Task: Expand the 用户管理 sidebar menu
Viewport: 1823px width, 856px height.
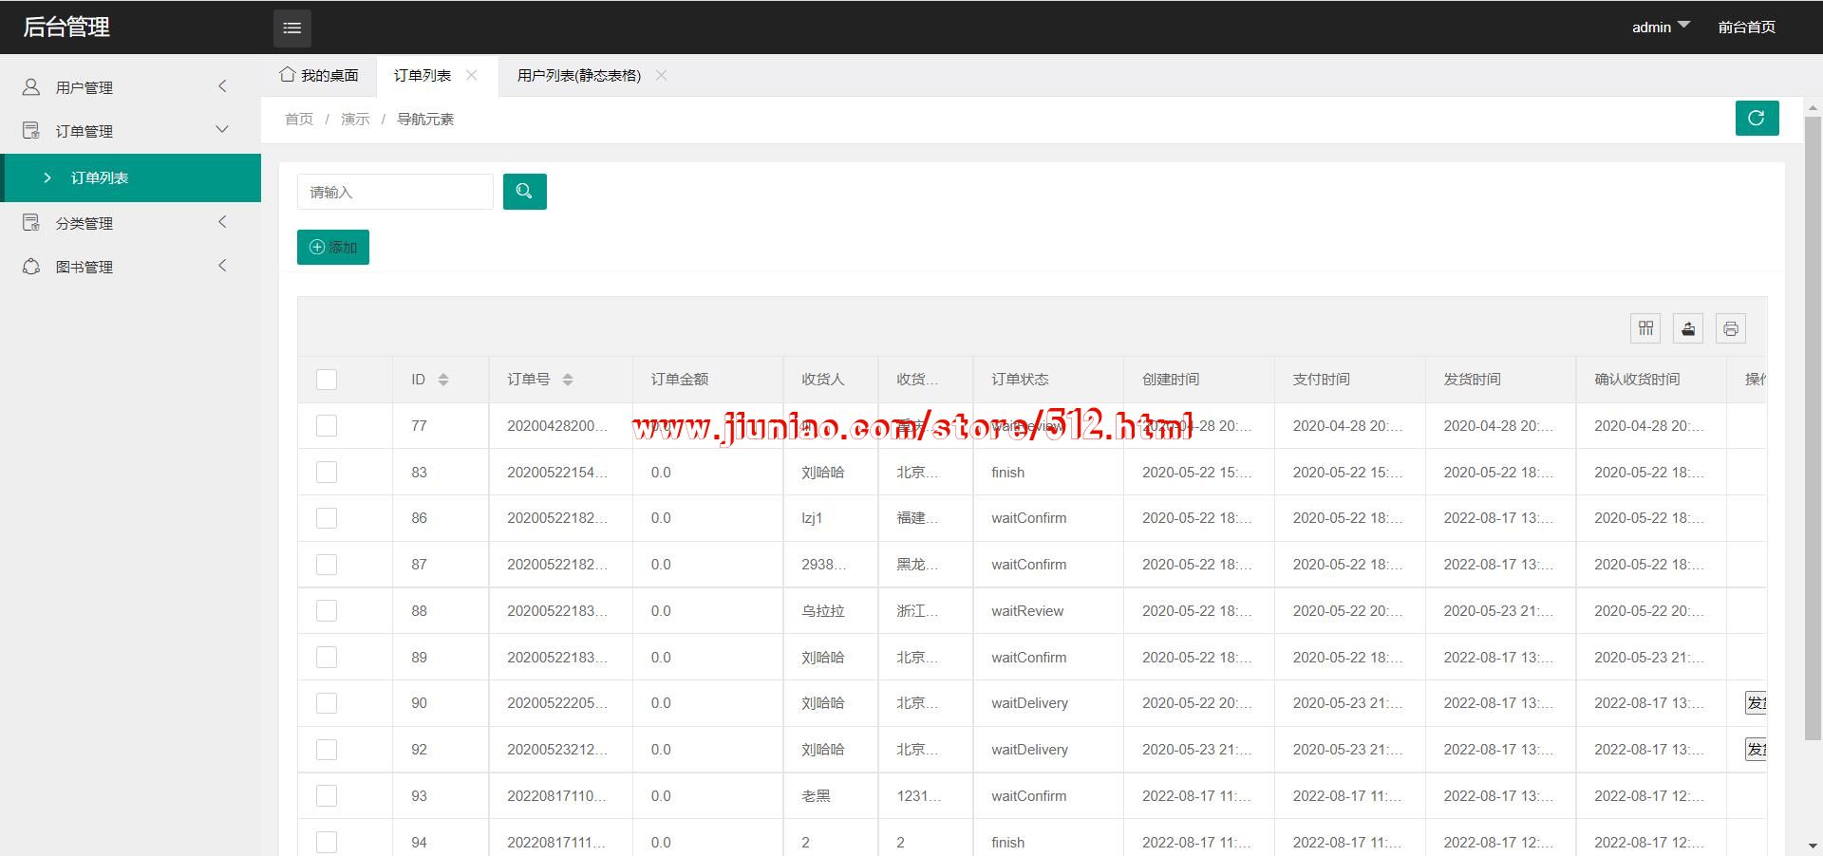Action: (x=130, y=87)
